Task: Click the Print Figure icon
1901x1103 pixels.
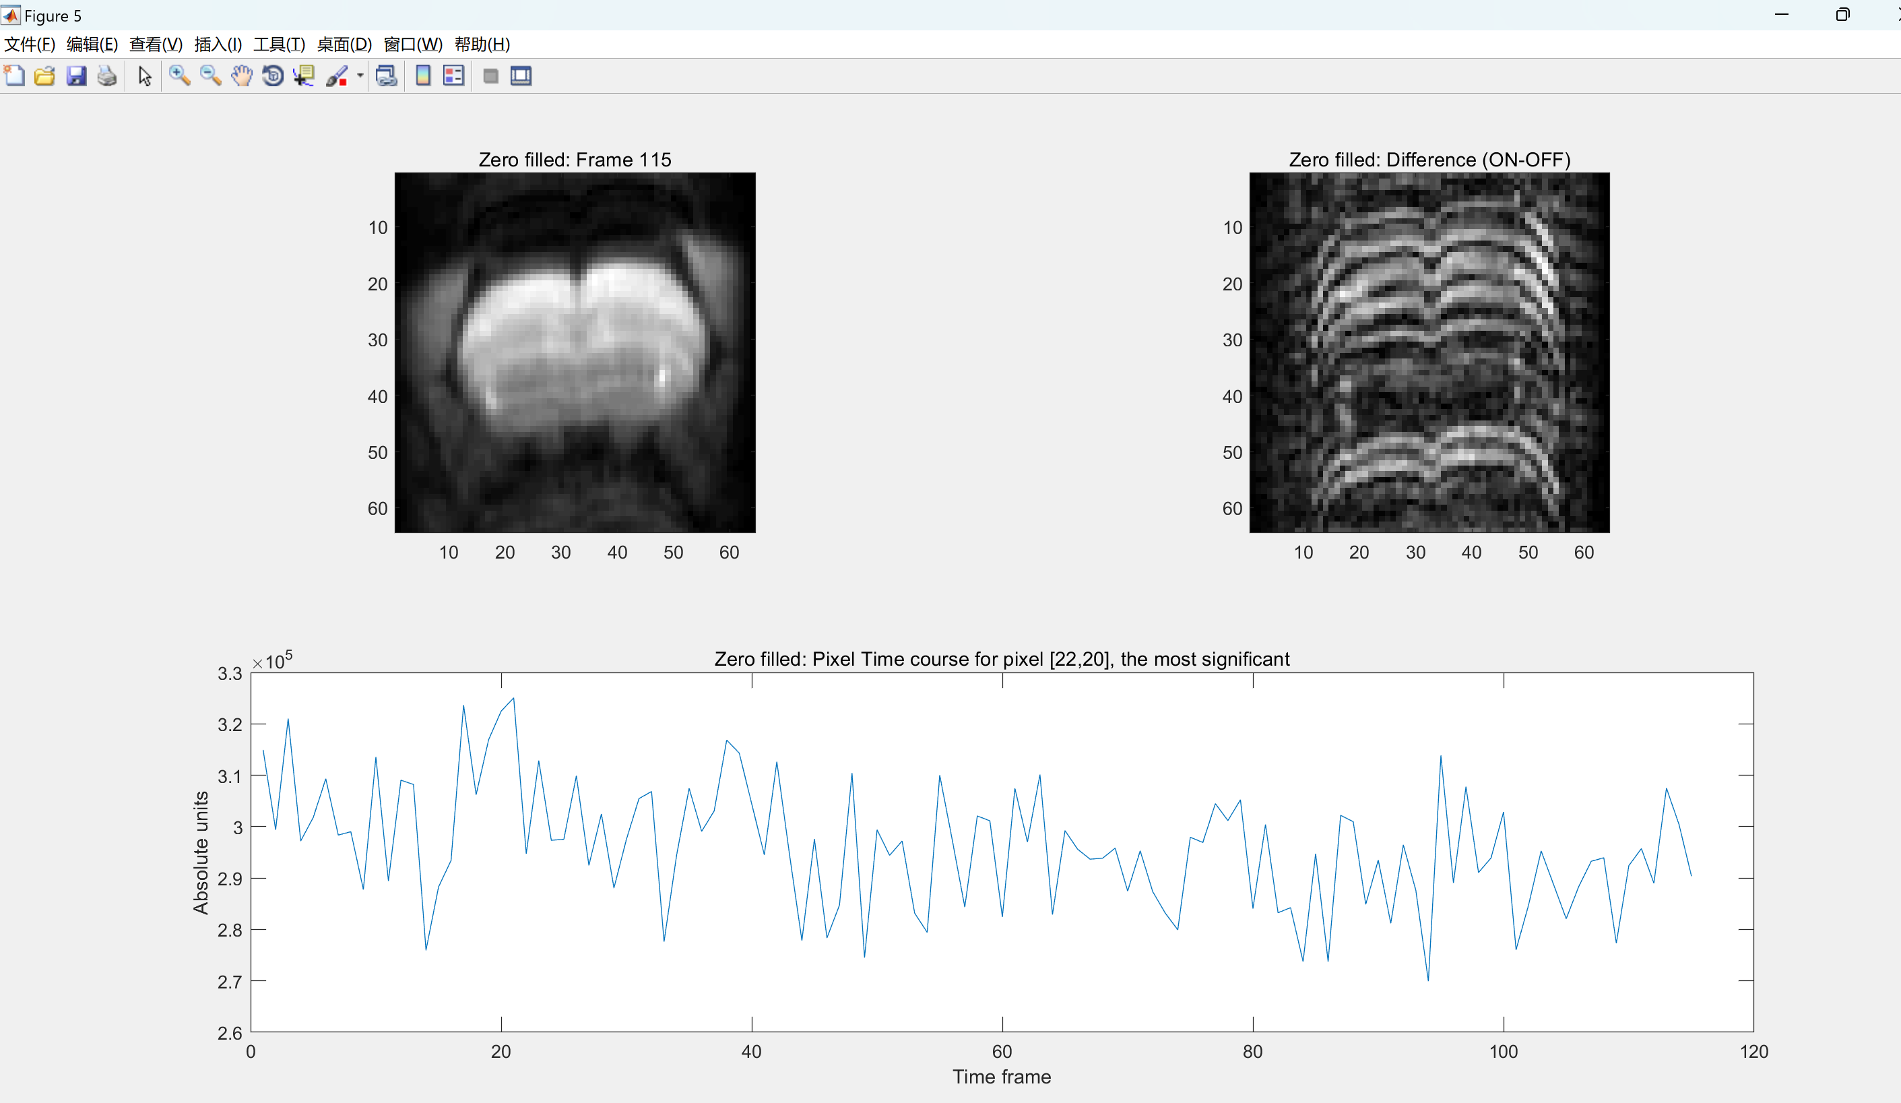Action: click(x=107, y=75)
